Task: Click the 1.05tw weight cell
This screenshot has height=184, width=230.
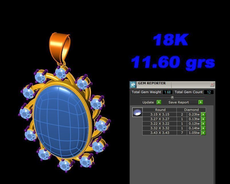Action: click(x=194, y=133)
